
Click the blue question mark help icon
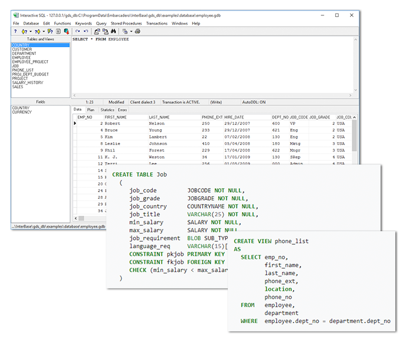click(x=15, y=31)
